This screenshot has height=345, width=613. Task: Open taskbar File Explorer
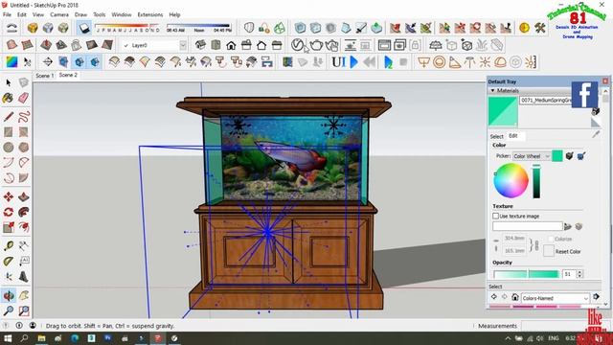click(41, 338)
